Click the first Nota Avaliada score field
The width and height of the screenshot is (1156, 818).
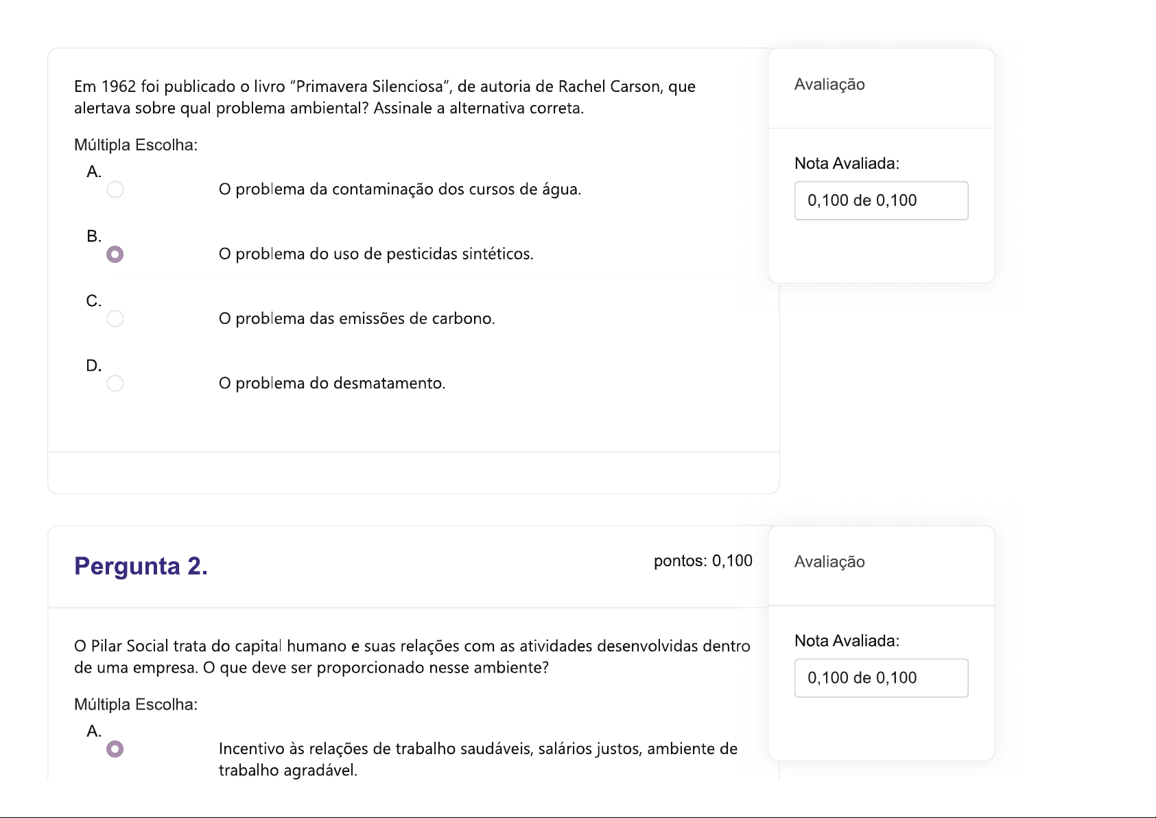[x=881, y=200]
